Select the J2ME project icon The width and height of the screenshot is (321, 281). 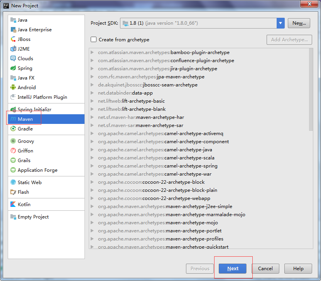[x=13, y=49]
